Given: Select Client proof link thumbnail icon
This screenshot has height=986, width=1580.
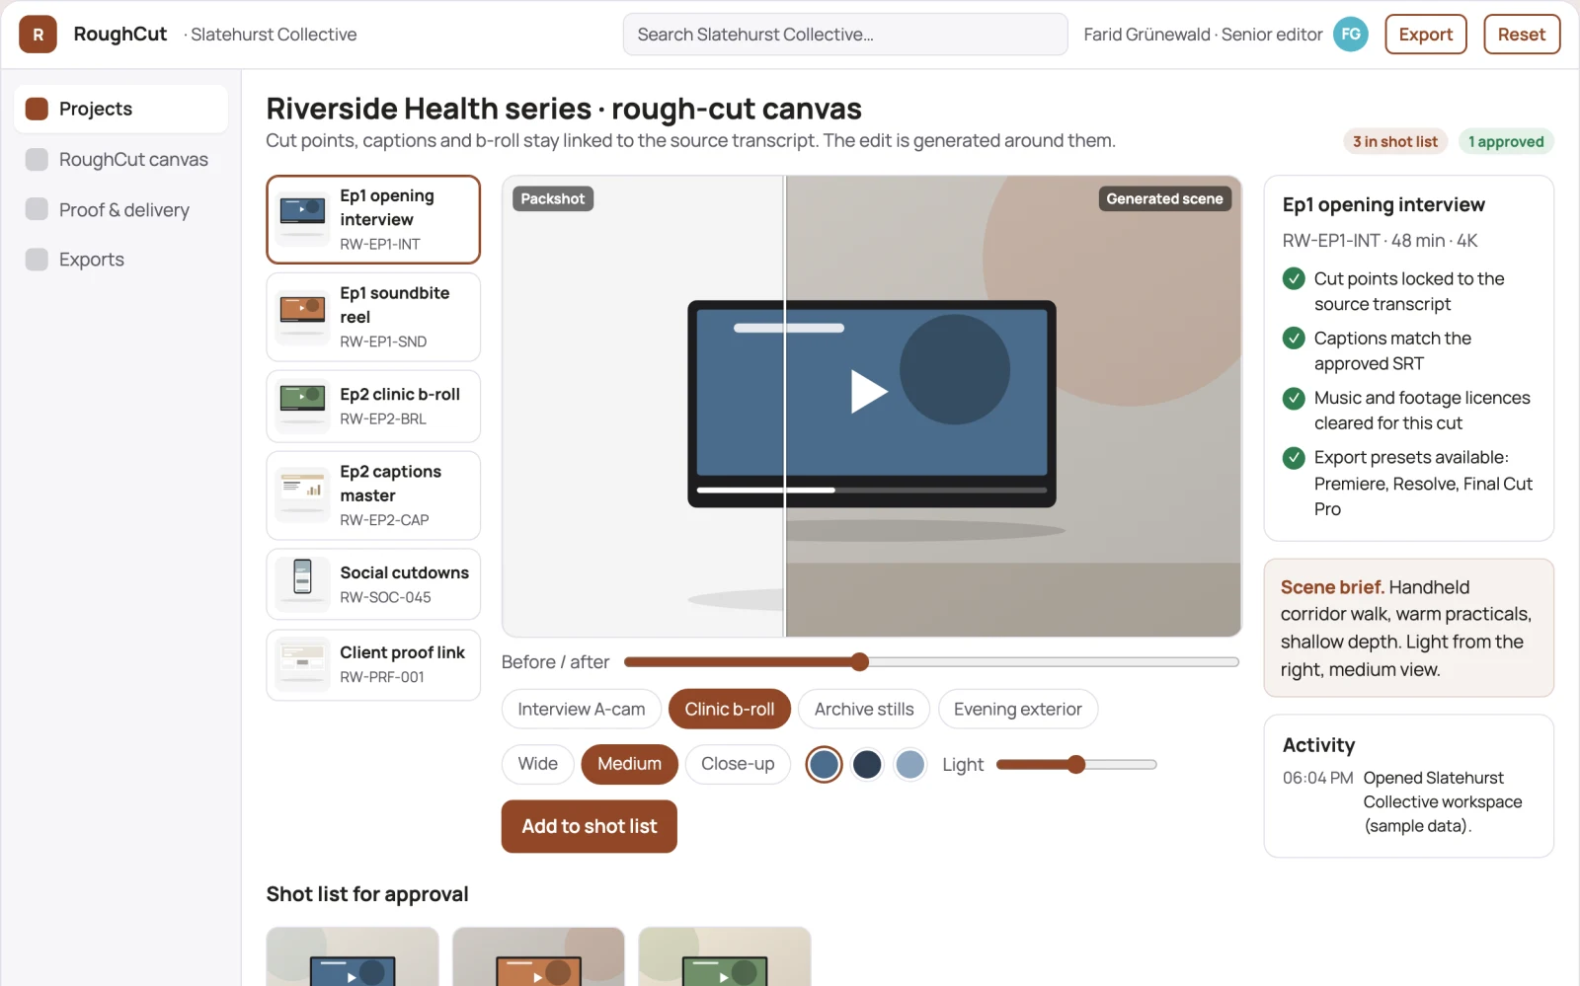Looking at the screenshot, I should (303, 664).
